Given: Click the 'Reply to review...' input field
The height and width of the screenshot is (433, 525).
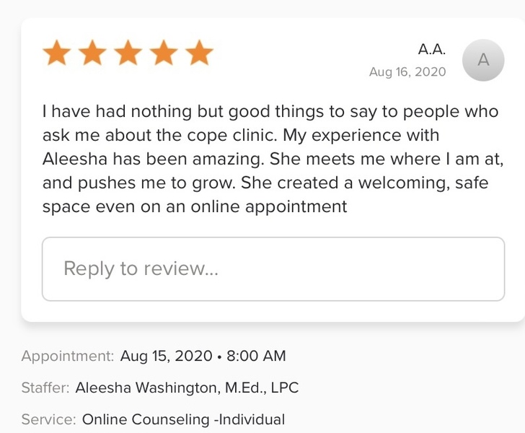Looking at the screenshot, I should tap(273, 269).
